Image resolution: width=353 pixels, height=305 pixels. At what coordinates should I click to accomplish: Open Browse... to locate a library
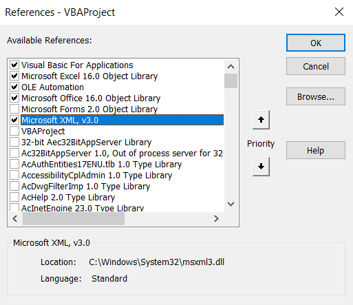coord(316,96)
